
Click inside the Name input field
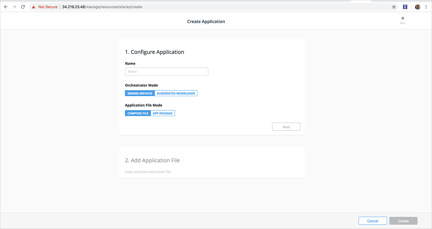coord(166,71)
